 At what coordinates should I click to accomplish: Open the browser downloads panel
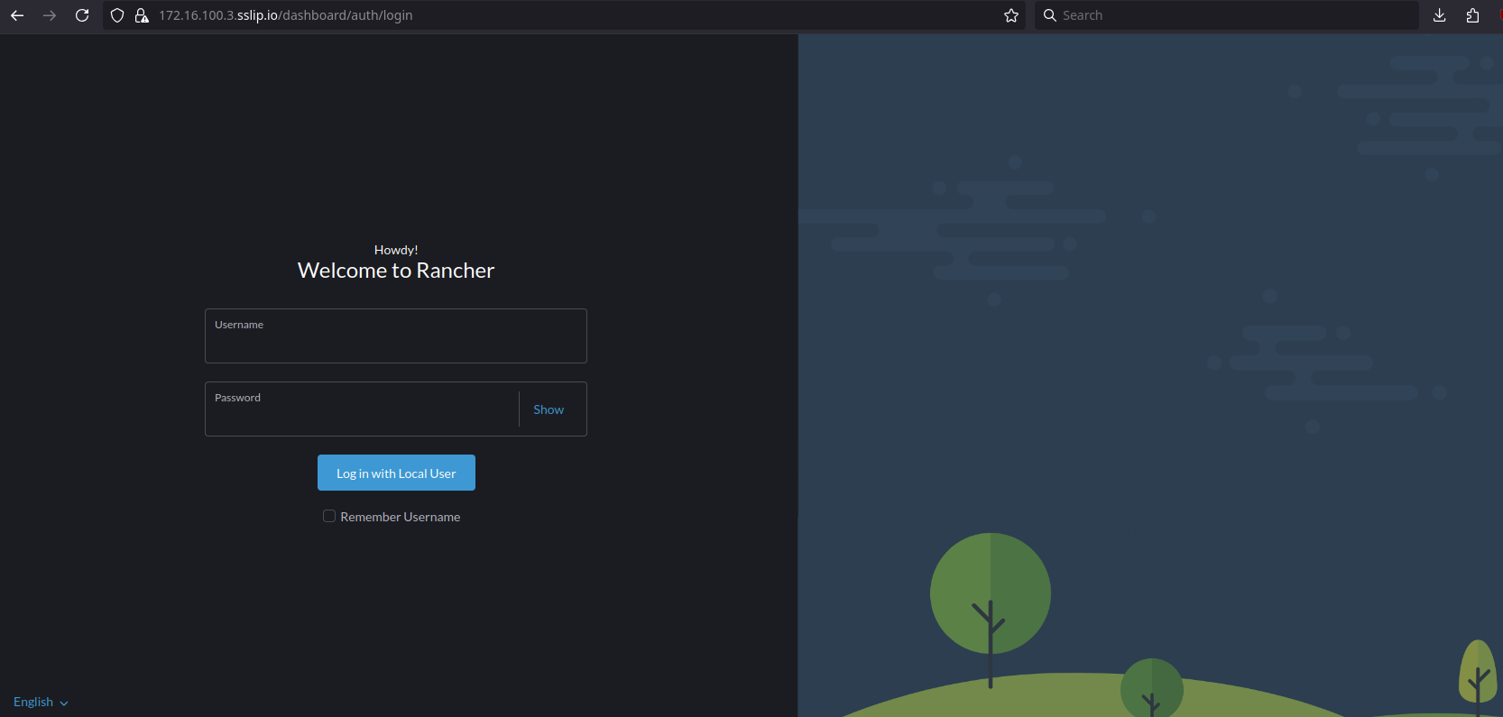pos(1440,15)
